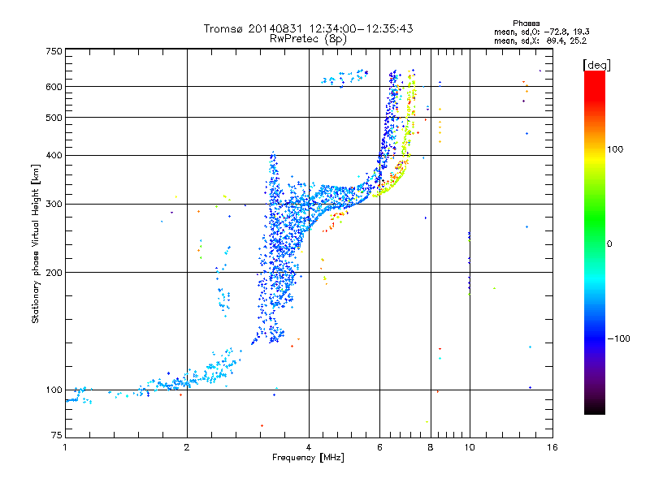The width and height of the screenshot is (650, 487).
Task: Click the x-axis tick label '2'
Action: pyautogui.click(x=187, y=447)
